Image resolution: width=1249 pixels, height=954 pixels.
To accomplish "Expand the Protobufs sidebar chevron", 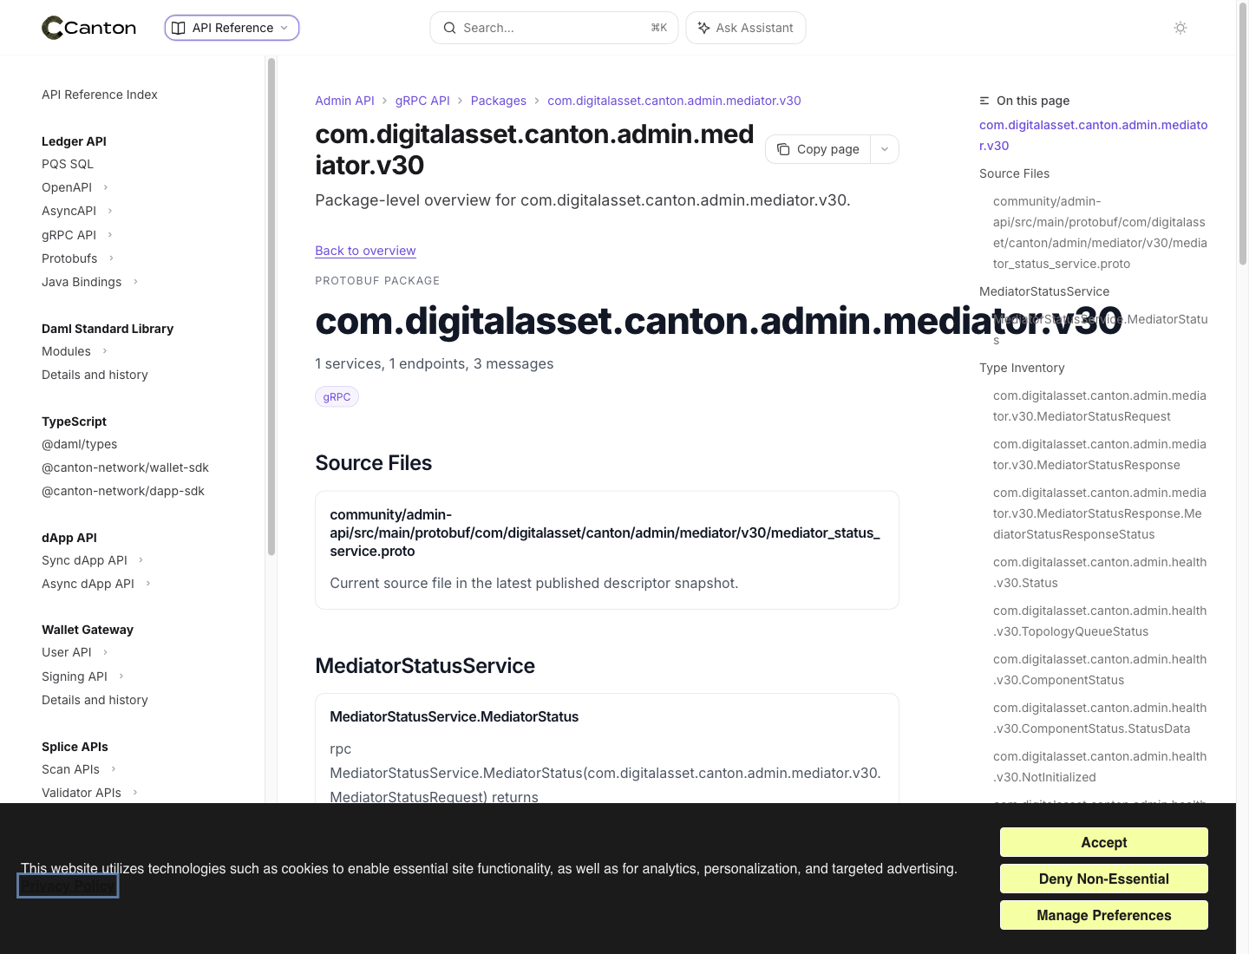I will click(x=111, y=258).
